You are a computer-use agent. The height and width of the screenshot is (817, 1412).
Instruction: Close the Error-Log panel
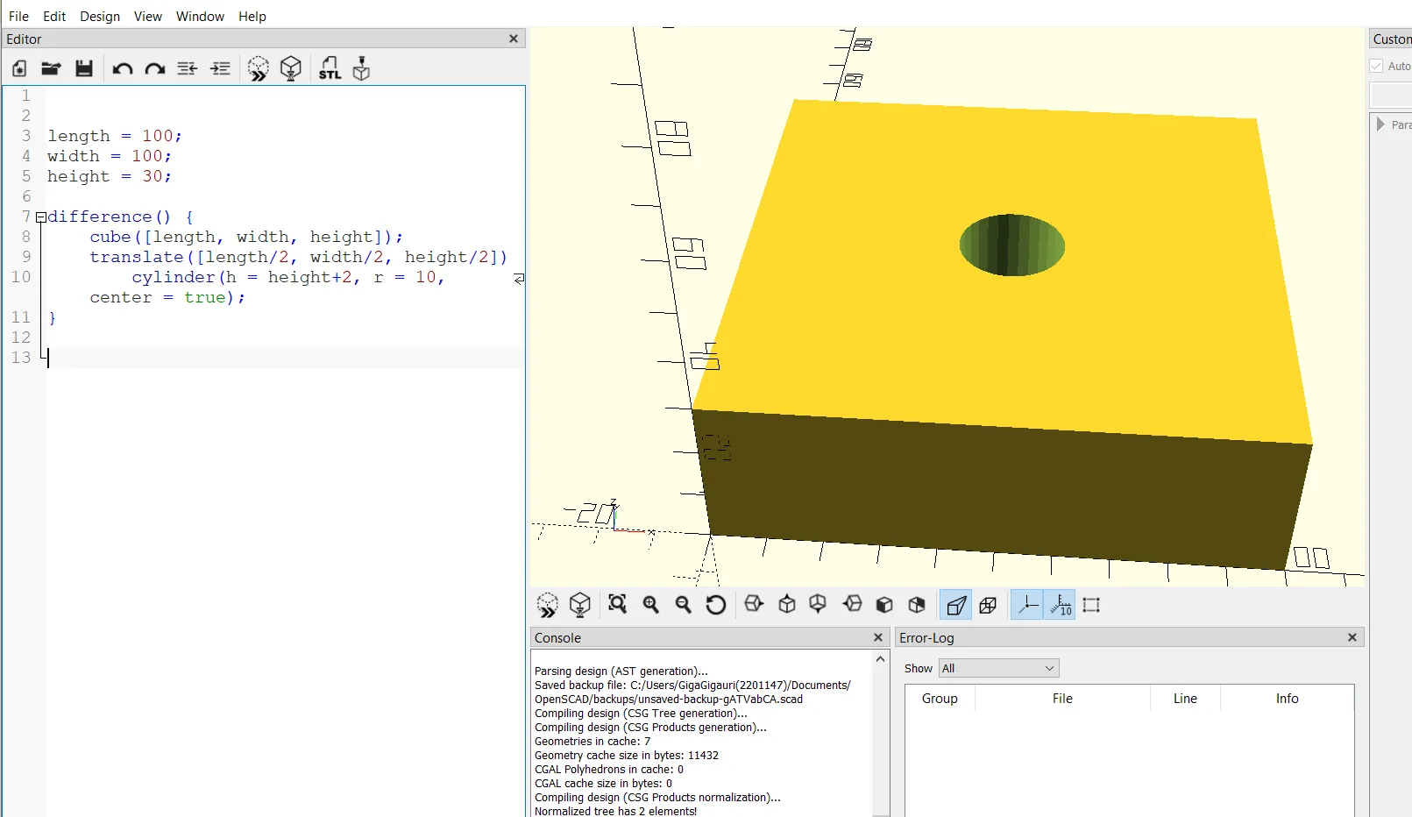(1352, 637)
